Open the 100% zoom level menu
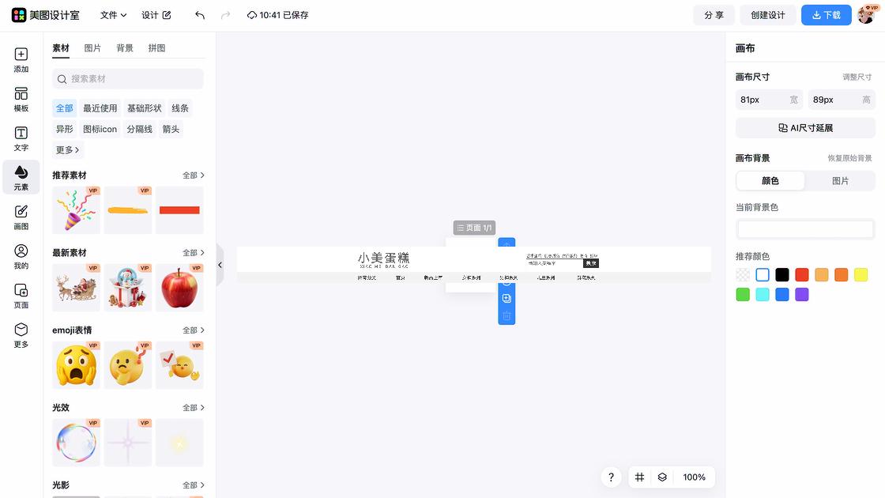This screenshot has width=885, height=498. coord(694,477)
